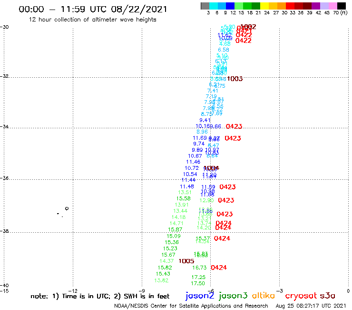This screenshot has height=310, width=352.
Task: Click the wave height value 6.58
Action: [x=224, y=50]
